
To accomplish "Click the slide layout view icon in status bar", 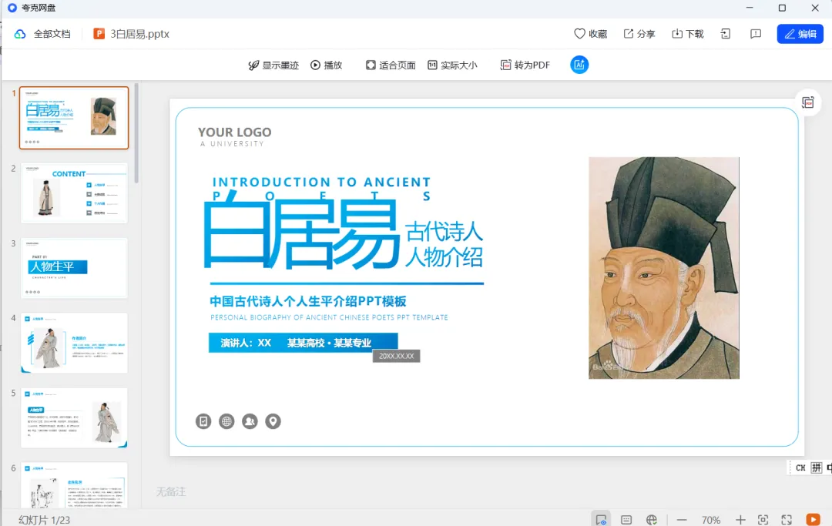I will (x=626, y=520).
